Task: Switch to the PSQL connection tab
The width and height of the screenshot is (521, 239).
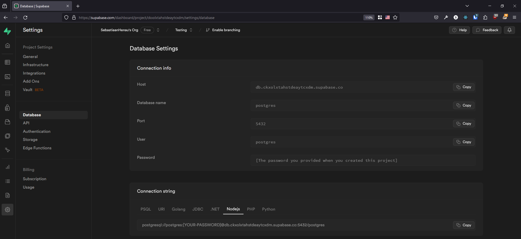Action: pos(146,209)
